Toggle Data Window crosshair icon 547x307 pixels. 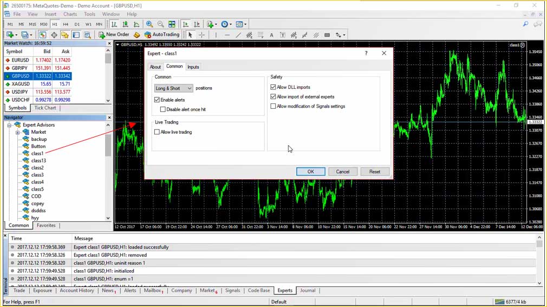(x=54, y=35)
